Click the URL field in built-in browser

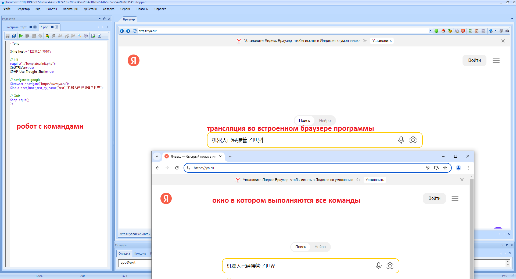pos(283,31)
